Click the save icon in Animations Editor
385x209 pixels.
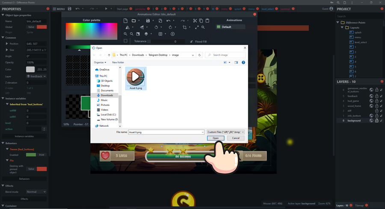coord(148,21)
